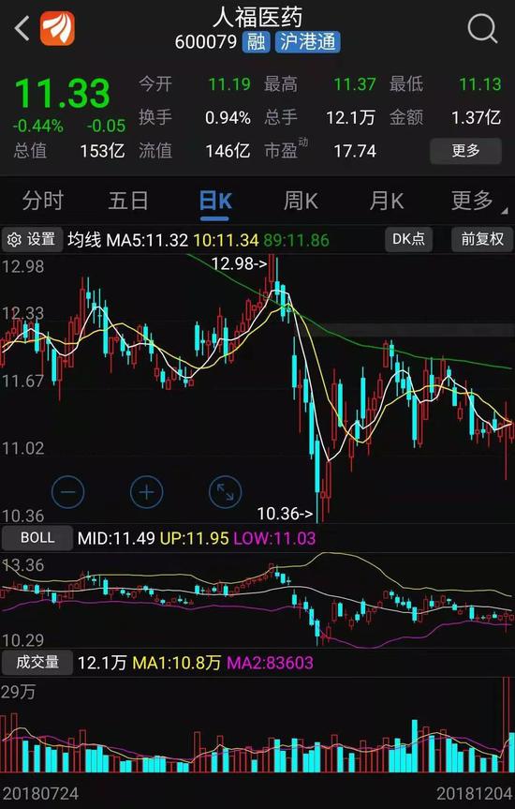This screenshot has width=515, height=809.
Task: Tap the tallest red volume bar
Action: [x=506, y=725]
